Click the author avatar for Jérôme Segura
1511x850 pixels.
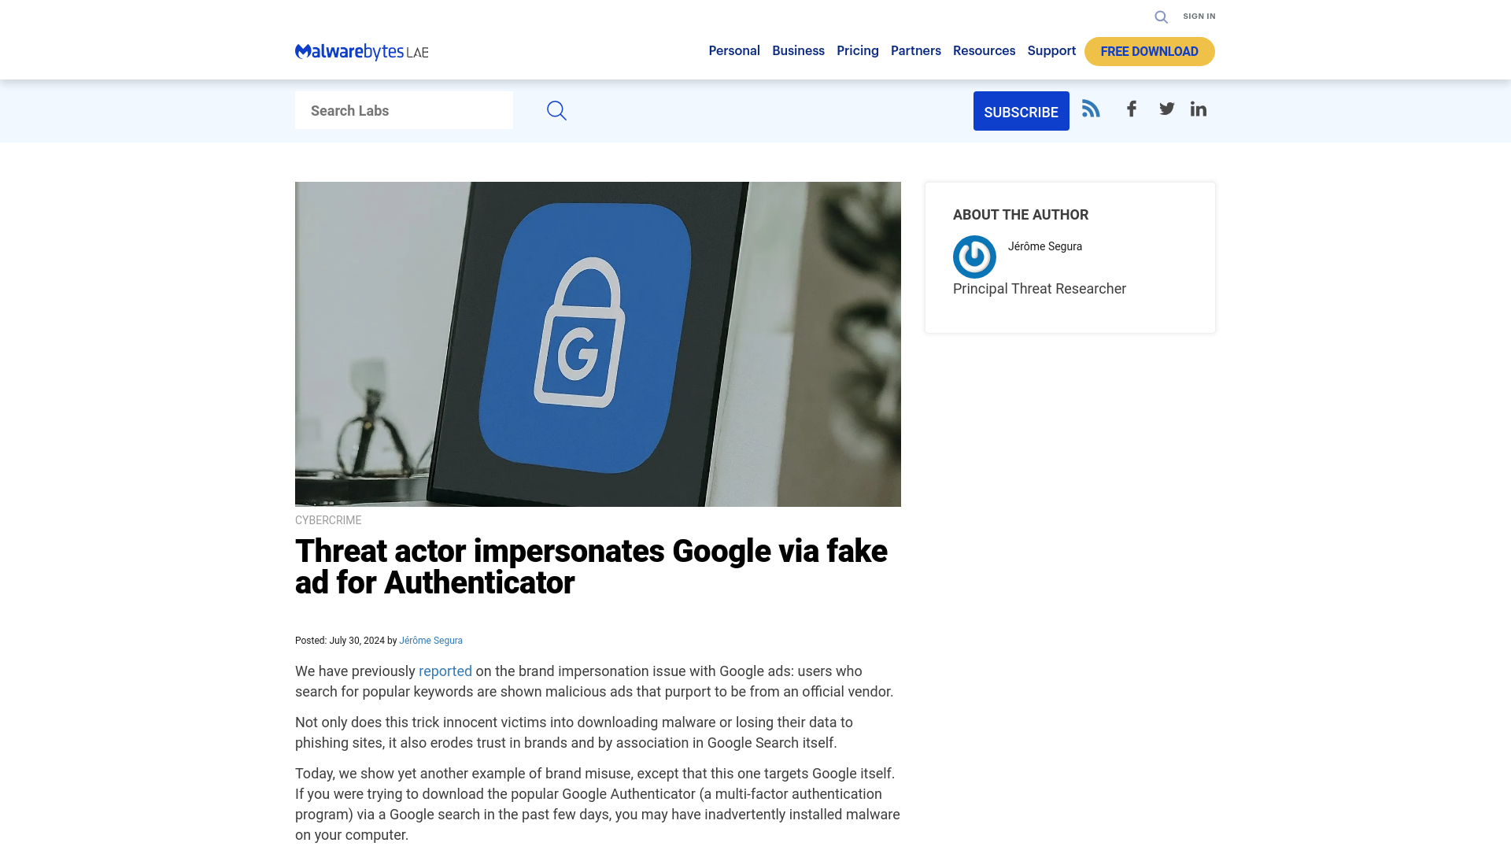click(x=973, y=257)
